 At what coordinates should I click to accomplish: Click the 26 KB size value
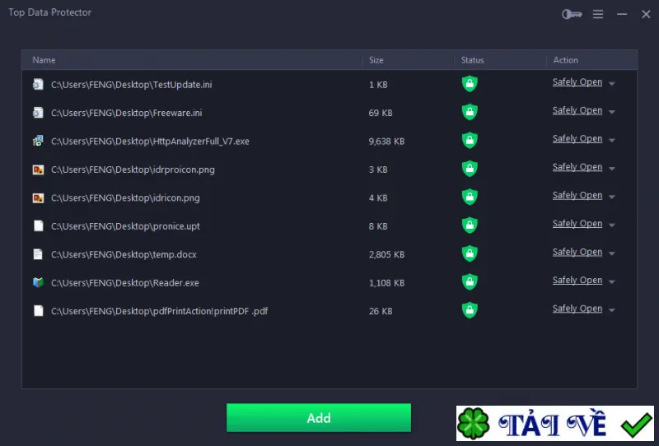click(x=381, y=311)
